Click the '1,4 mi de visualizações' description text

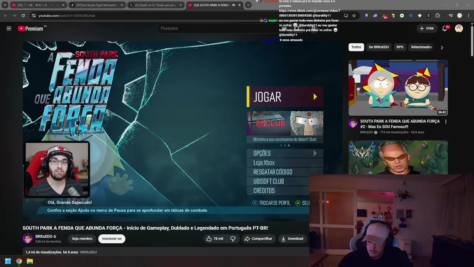click(43, 252)
